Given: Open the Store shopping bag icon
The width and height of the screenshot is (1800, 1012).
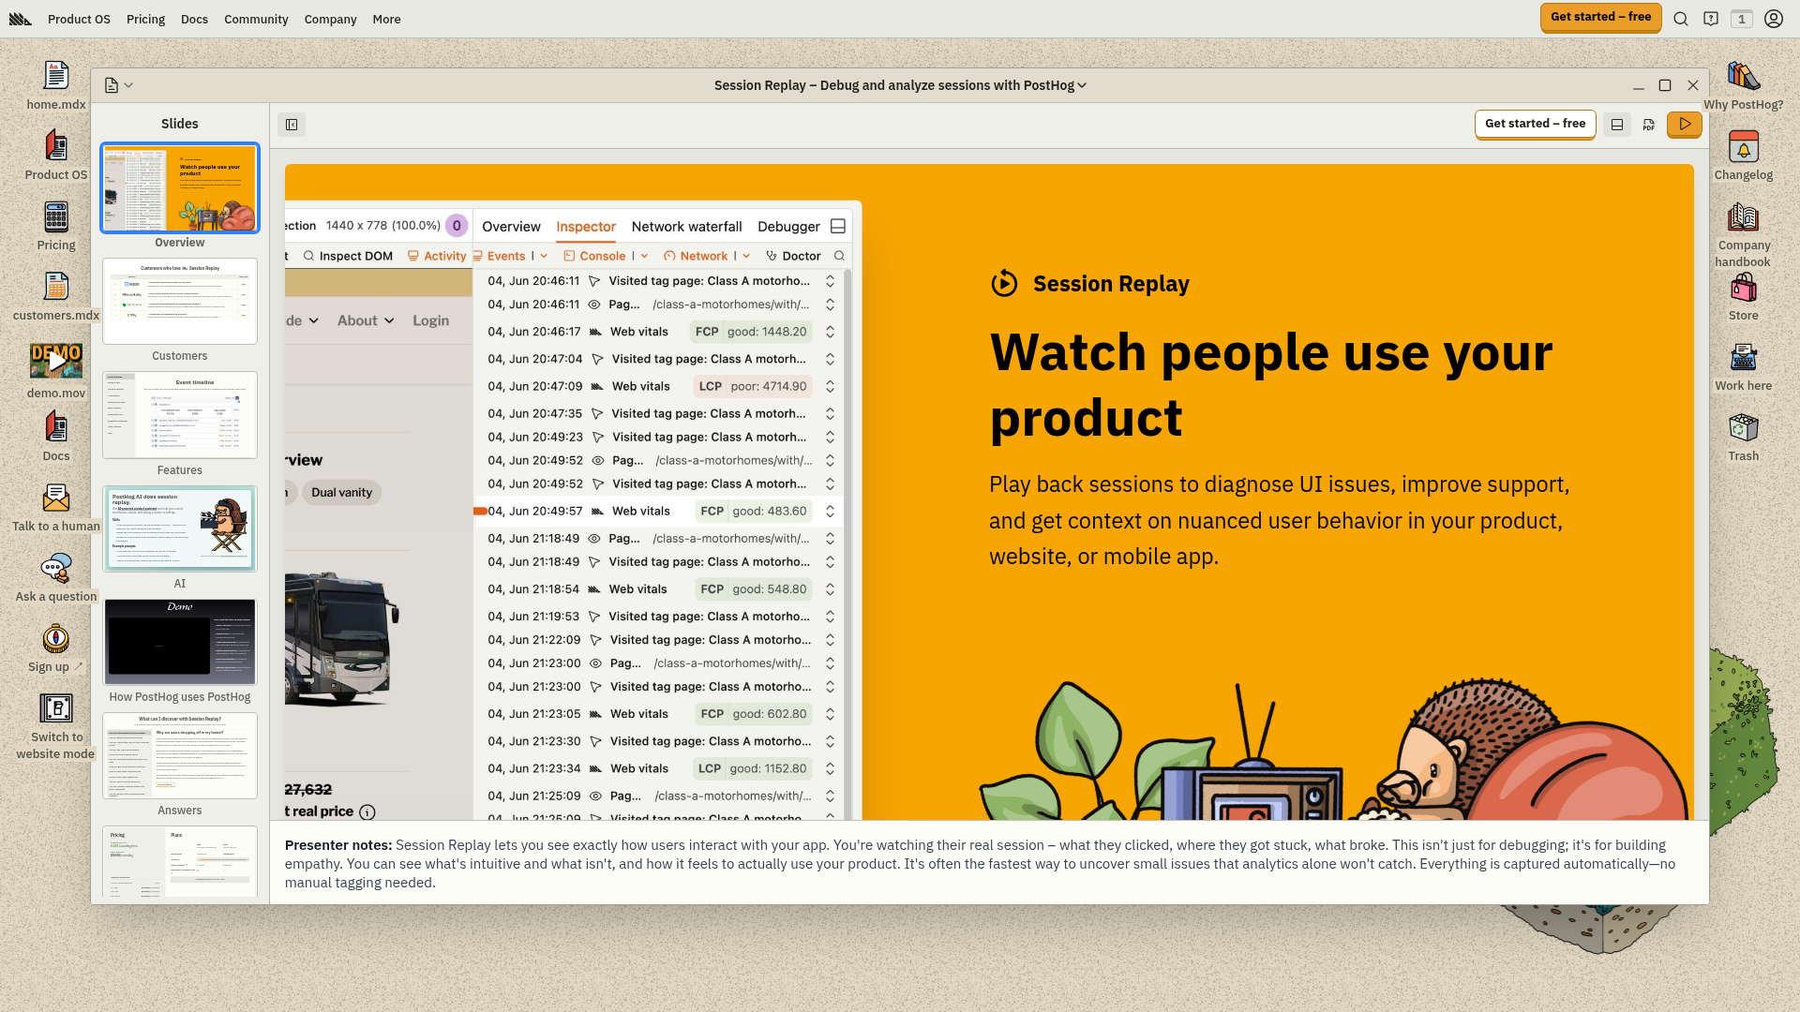Looking at the screenshot, I should coord(1744,296).
